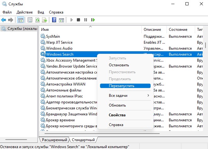Click the Back arrow toolbar icon
This screenshot has height=149, width=208.
[3, 20]
